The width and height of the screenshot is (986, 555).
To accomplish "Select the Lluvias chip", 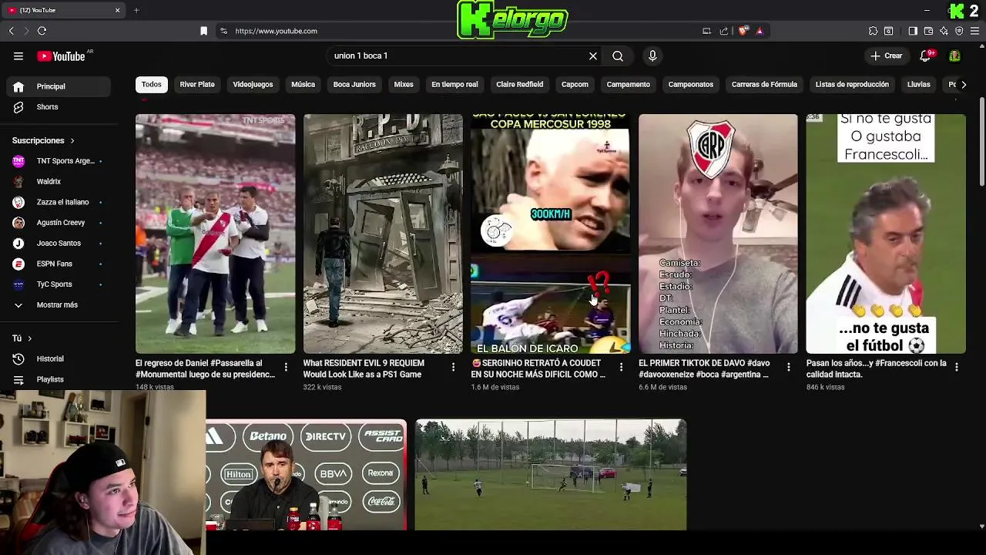I will [x=919, y=85].
